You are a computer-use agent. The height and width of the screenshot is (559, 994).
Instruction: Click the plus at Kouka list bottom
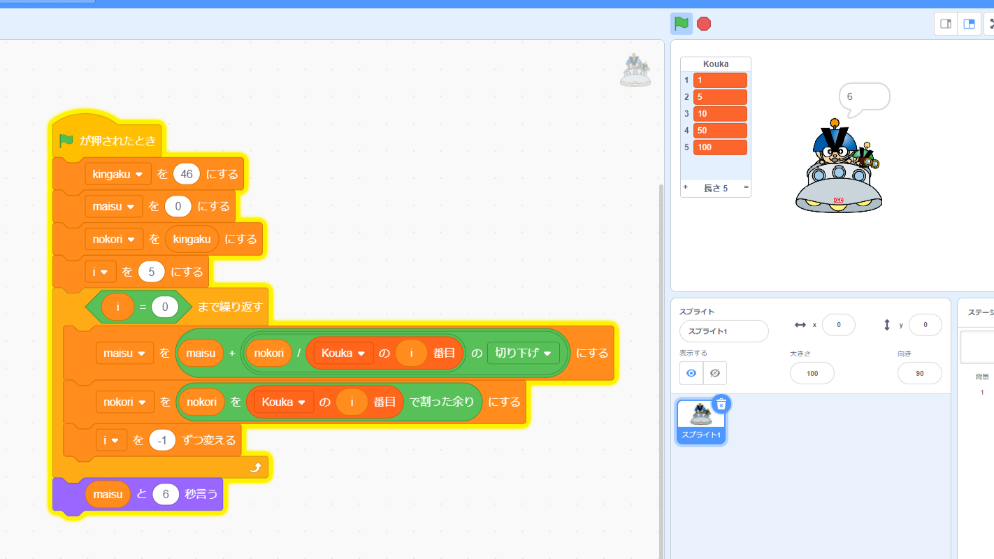coord(686,187)
